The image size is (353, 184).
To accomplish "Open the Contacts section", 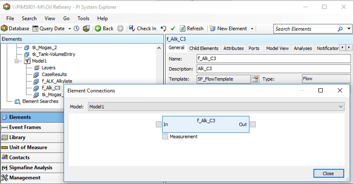I will click(32, 158).
